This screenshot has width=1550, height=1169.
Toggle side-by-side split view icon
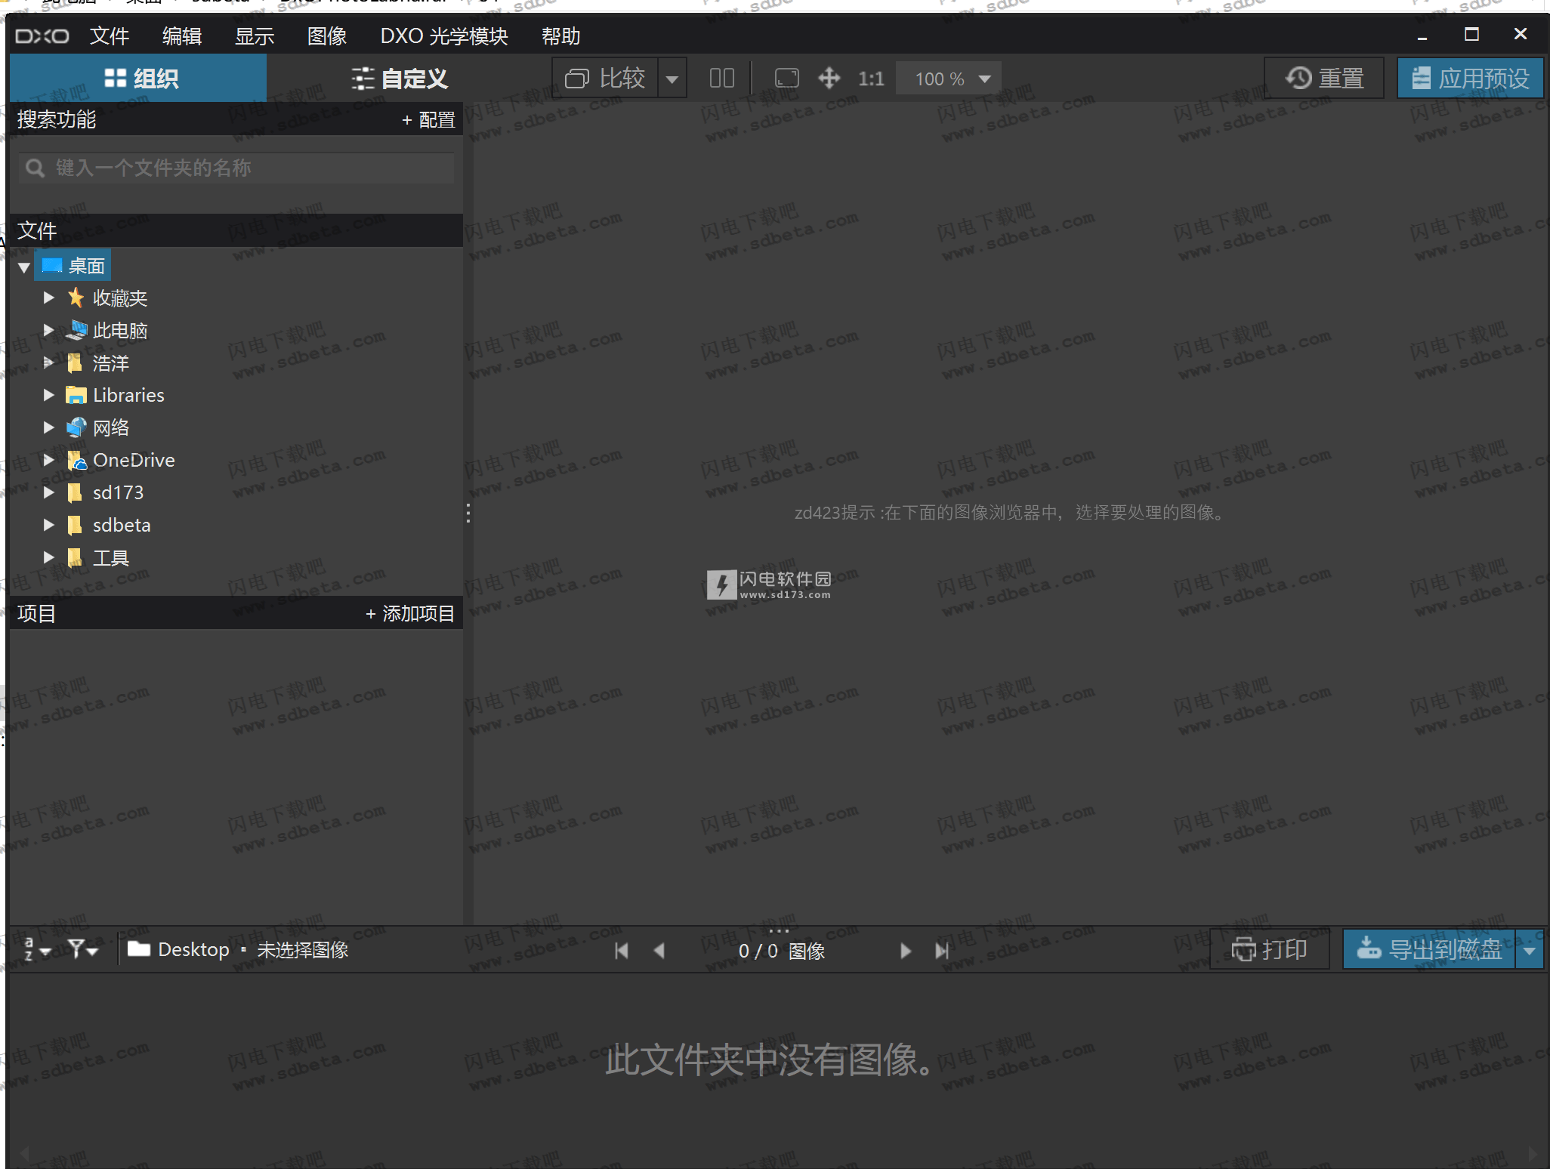[722, 78]
